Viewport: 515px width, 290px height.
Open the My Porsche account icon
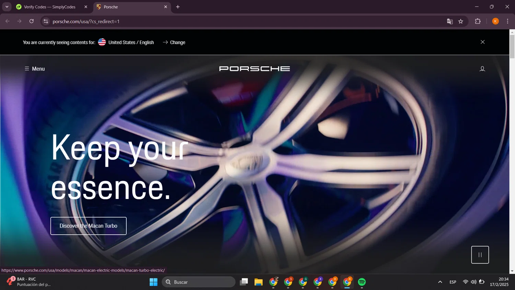[482, 69]
